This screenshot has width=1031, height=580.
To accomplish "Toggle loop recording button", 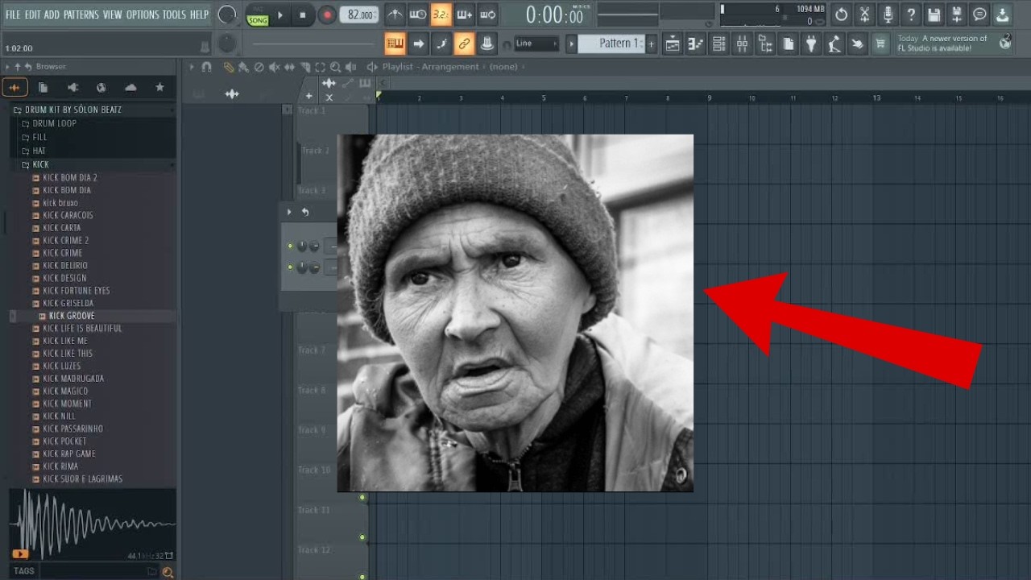I will pyautogui.click(x=487, y=14).
